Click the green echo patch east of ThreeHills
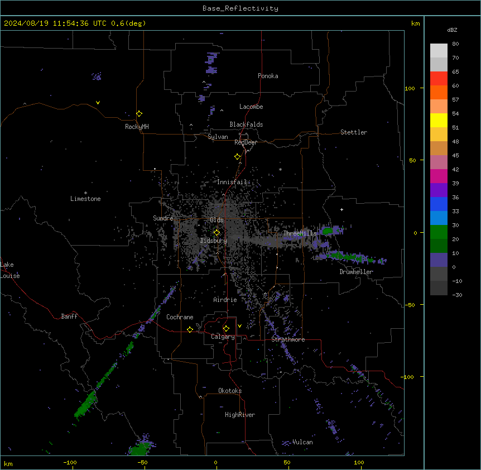The height and width of the screenshot is (470, 481). tap(328, 230)
